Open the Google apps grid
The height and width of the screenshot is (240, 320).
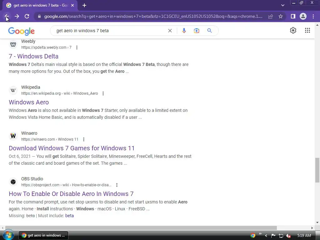point(307,30)
